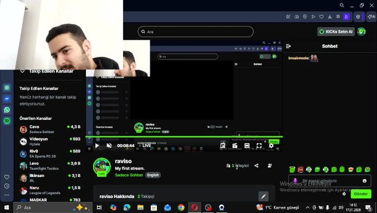Image resolution: width=377 pixels, height=213 pixels.
Task: Open Riv9 recommended channel
Action: [50, 154]
